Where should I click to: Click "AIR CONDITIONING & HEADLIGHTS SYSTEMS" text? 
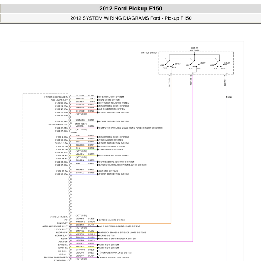tap(120, 227)
